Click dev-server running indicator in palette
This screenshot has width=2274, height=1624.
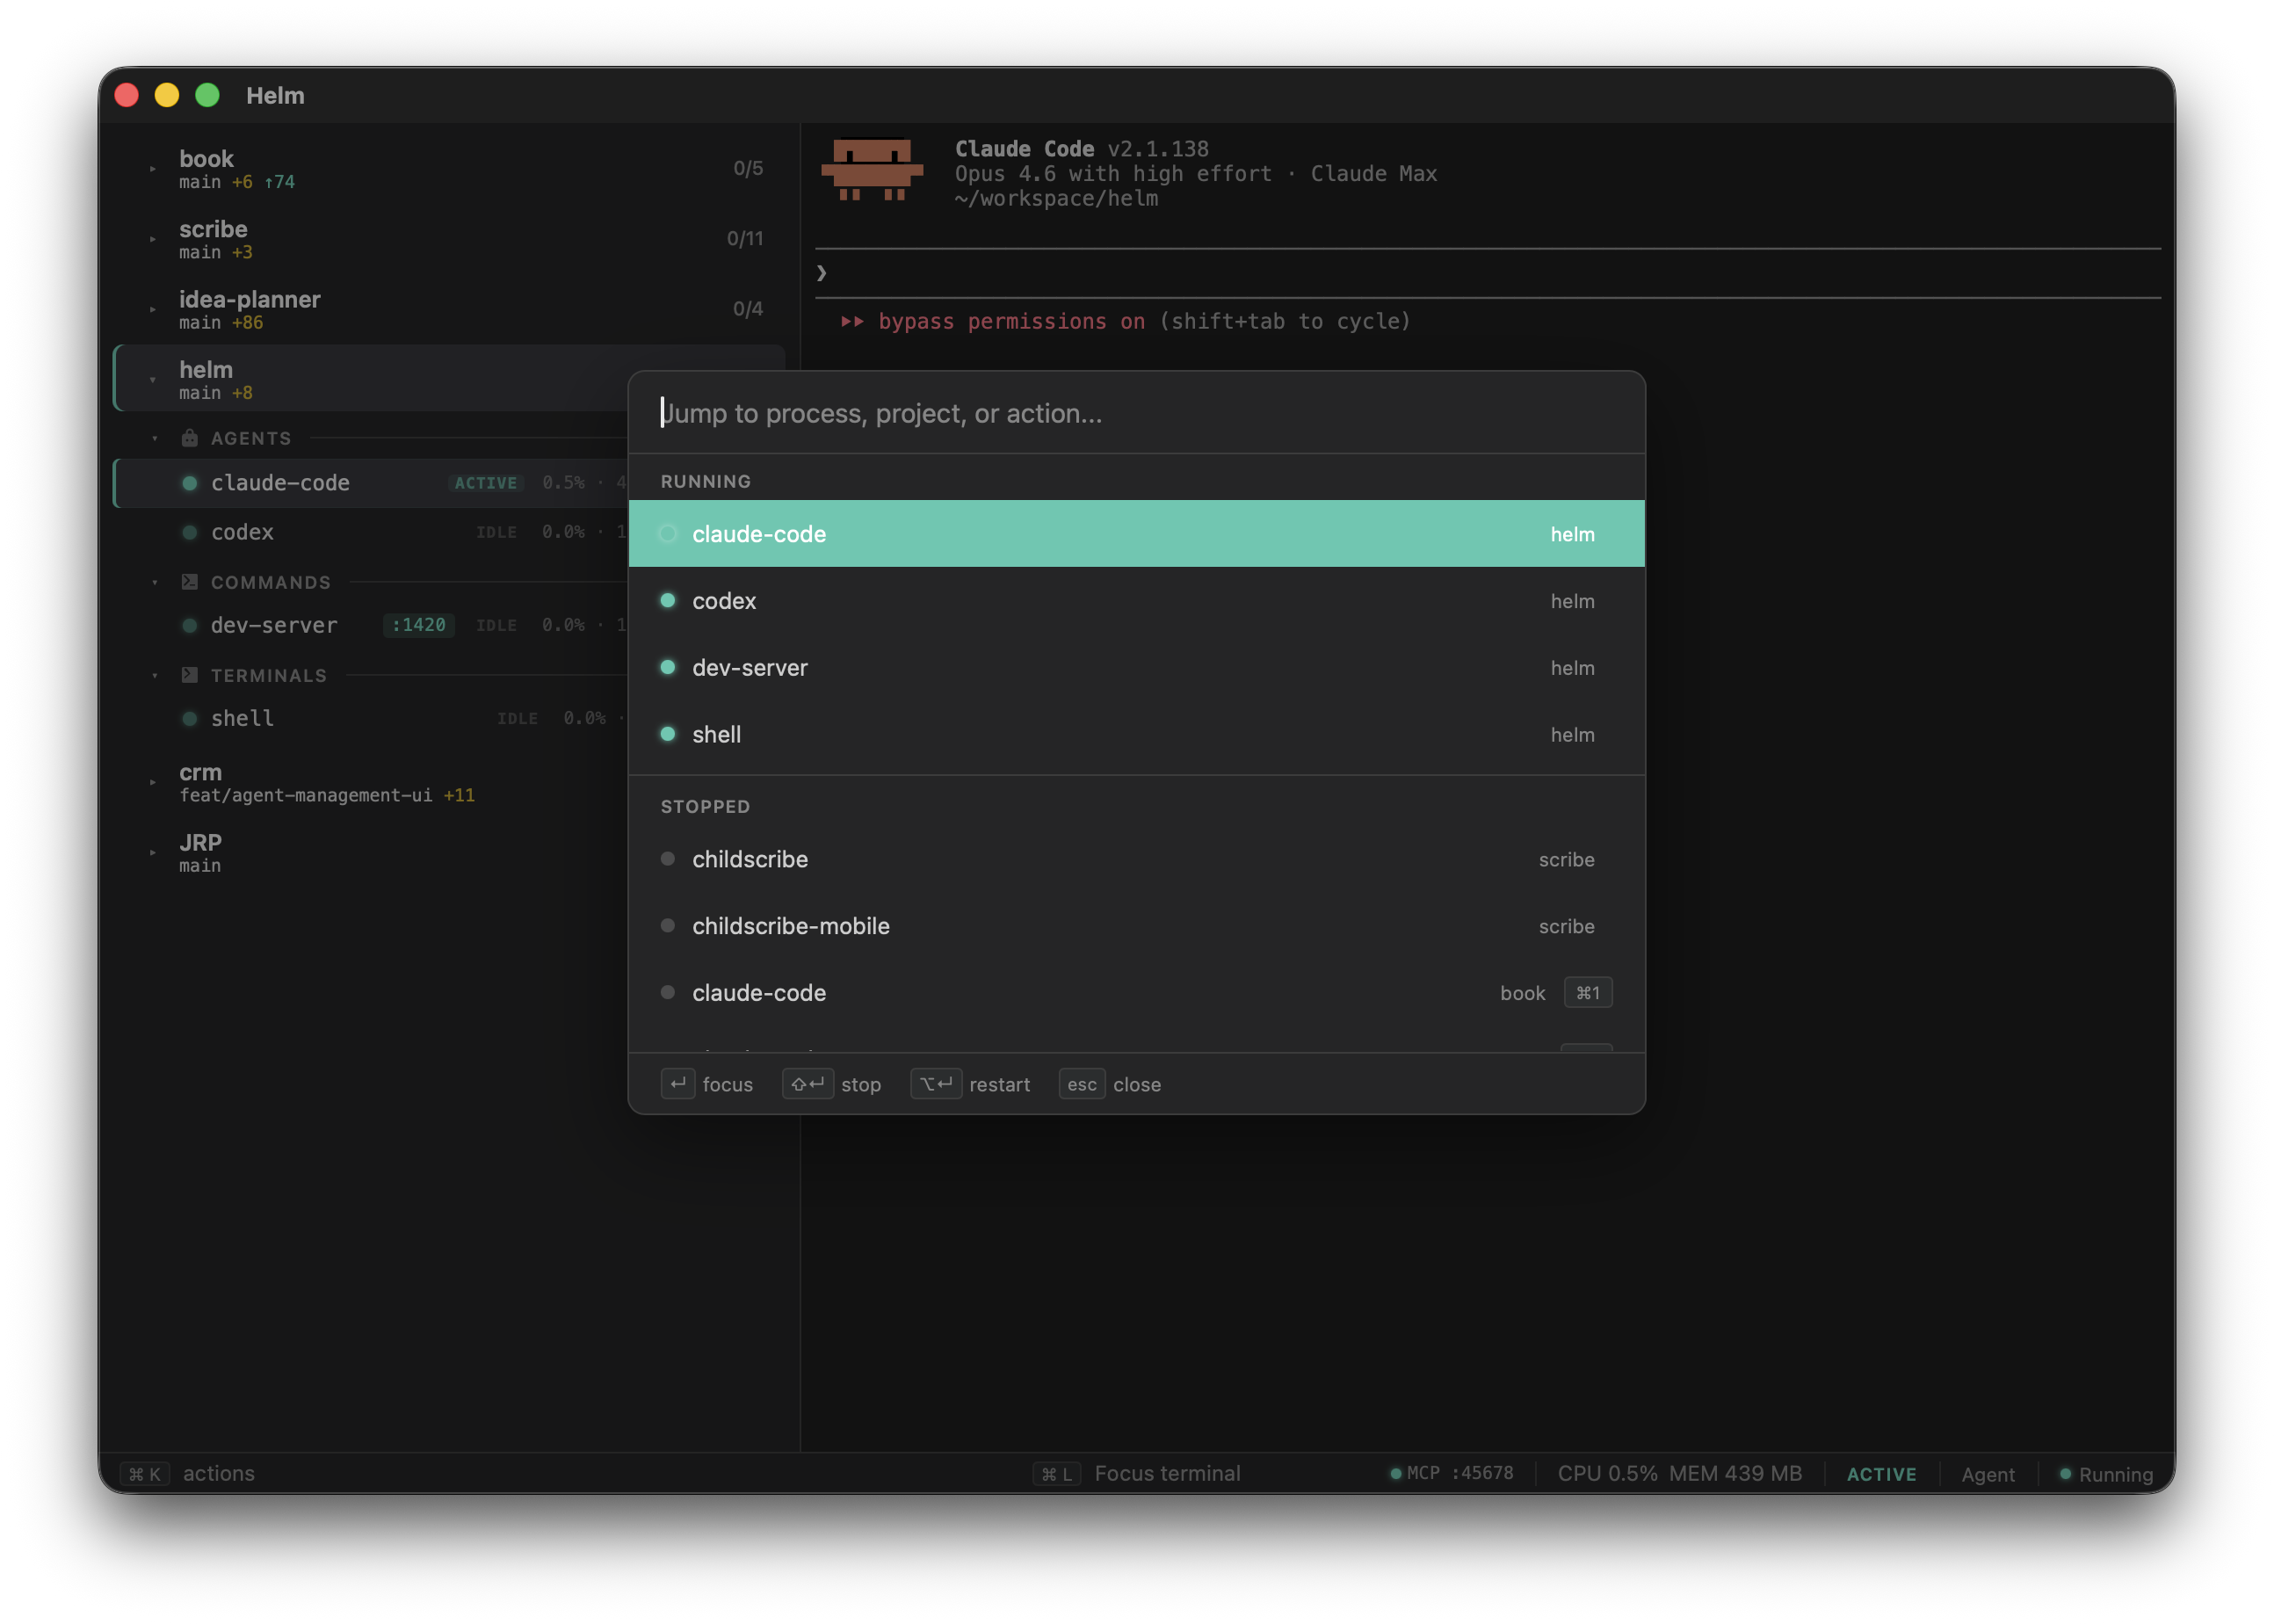pyautogui.click(x=668, y=667)
